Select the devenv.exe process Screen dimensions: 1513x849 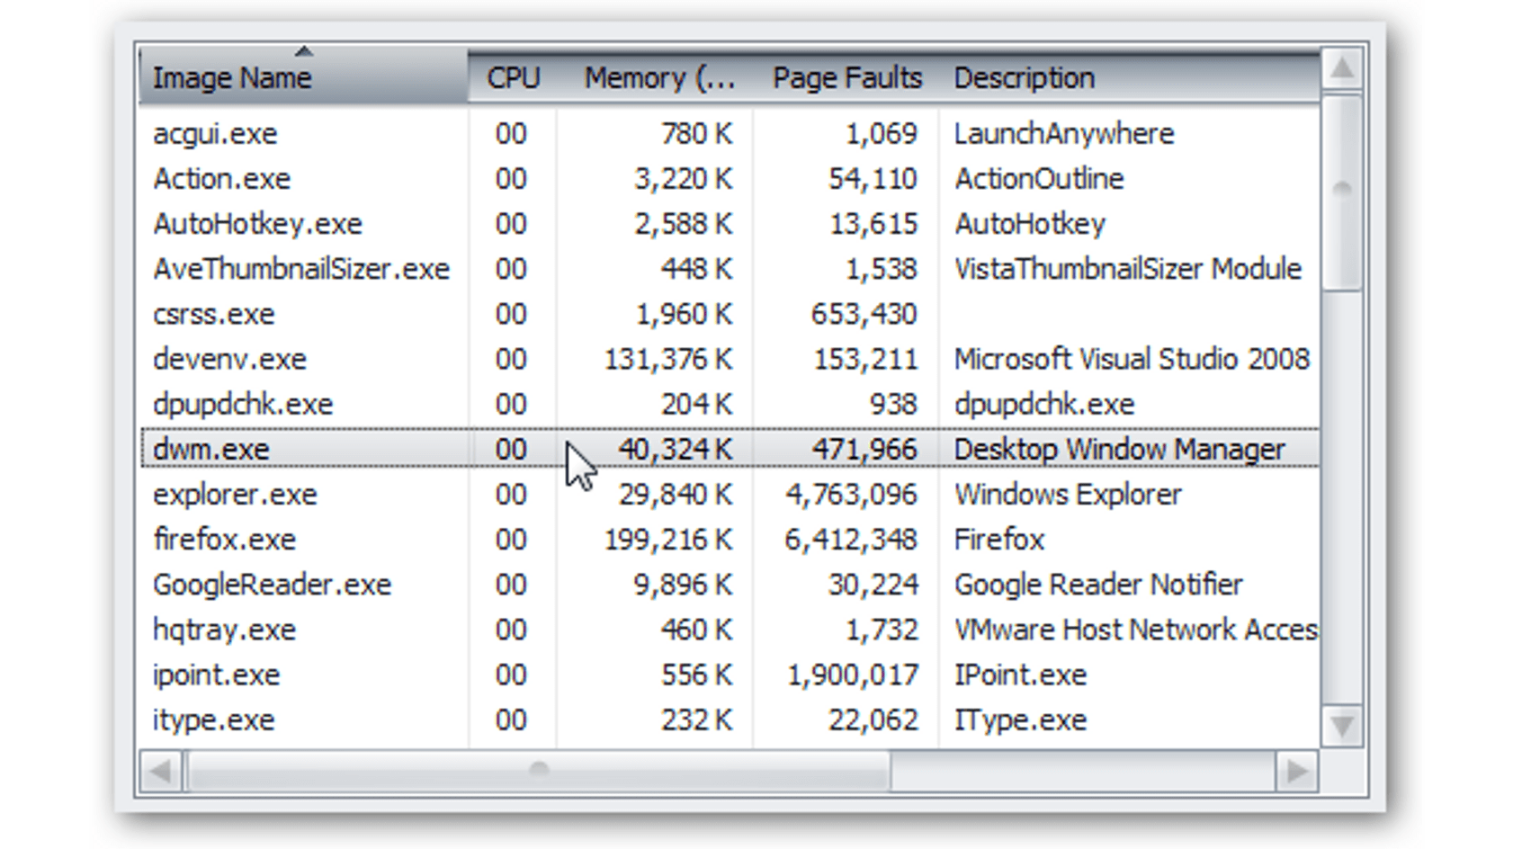pos(229,359)
